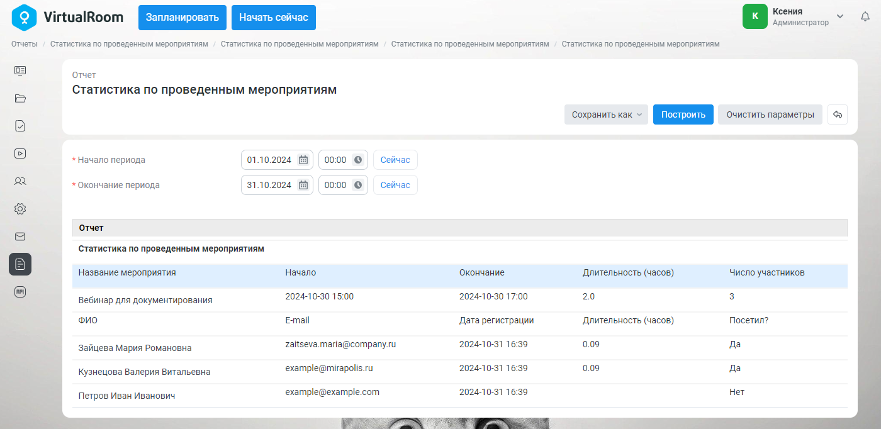Click the Начать сейчас button
This screenshot has height=429, width=881.
pos(274,18)
